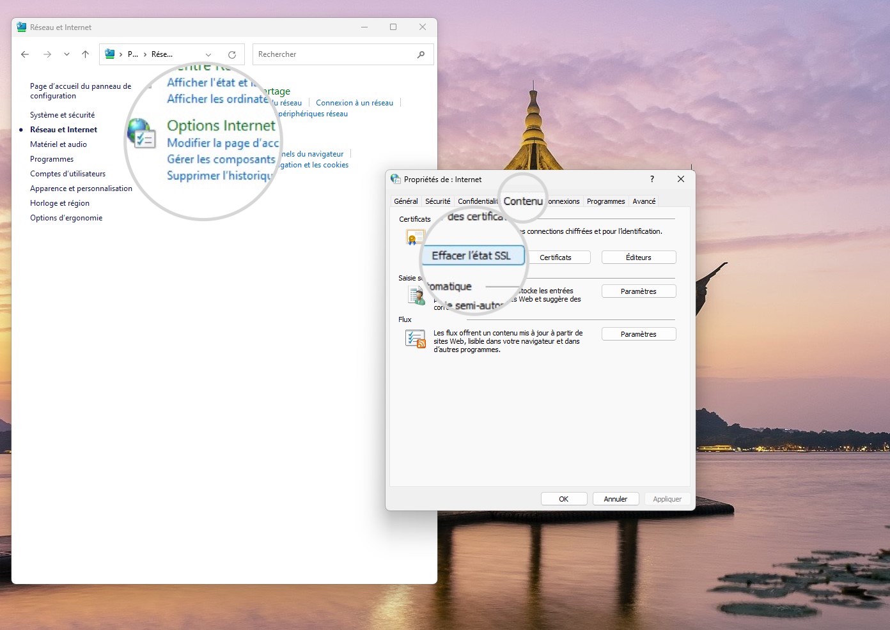890x630 pixels.
Task: Go up one level with the up arrow
Action: pyautogui.click(x=85, y=54)
